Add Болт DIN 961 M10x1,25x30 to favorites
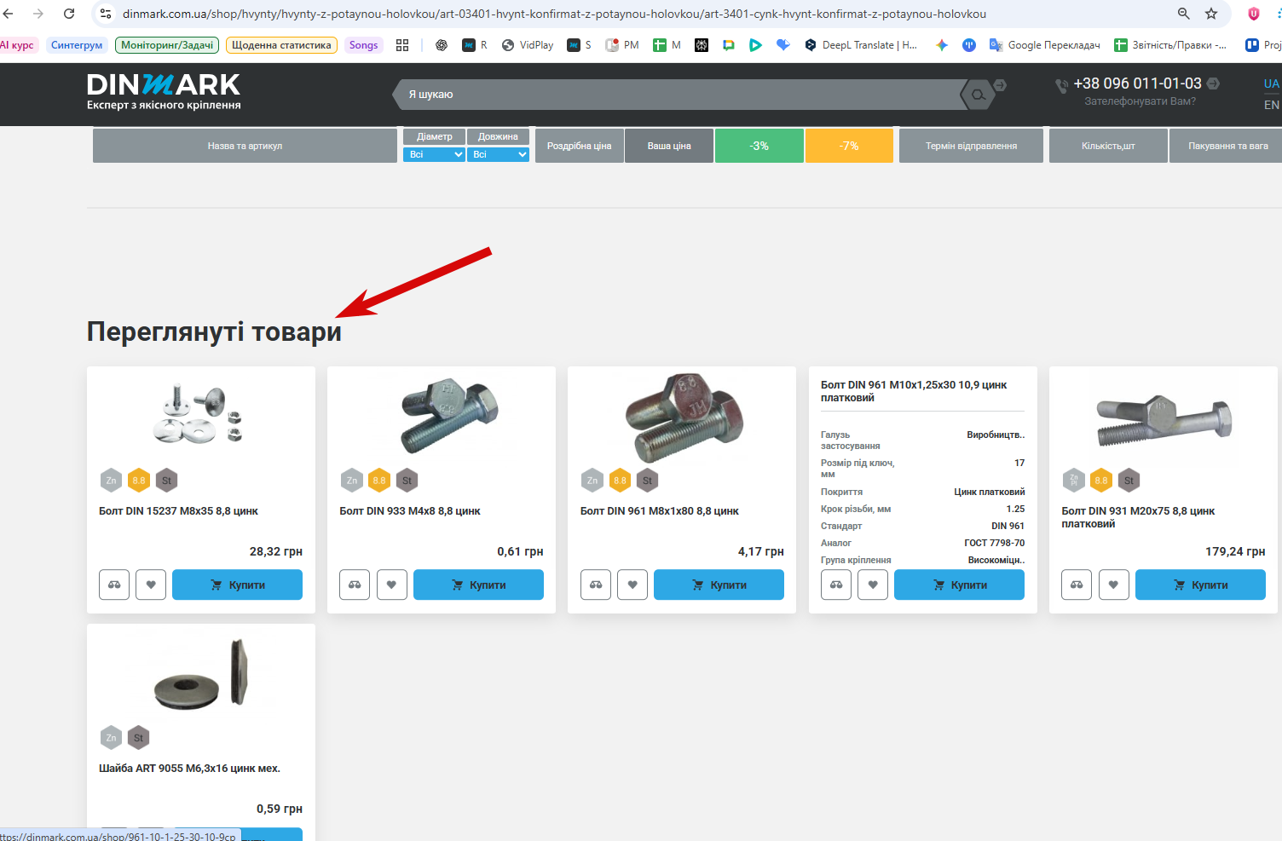This screenshot has height=841, width=1282. pos(873,585)
